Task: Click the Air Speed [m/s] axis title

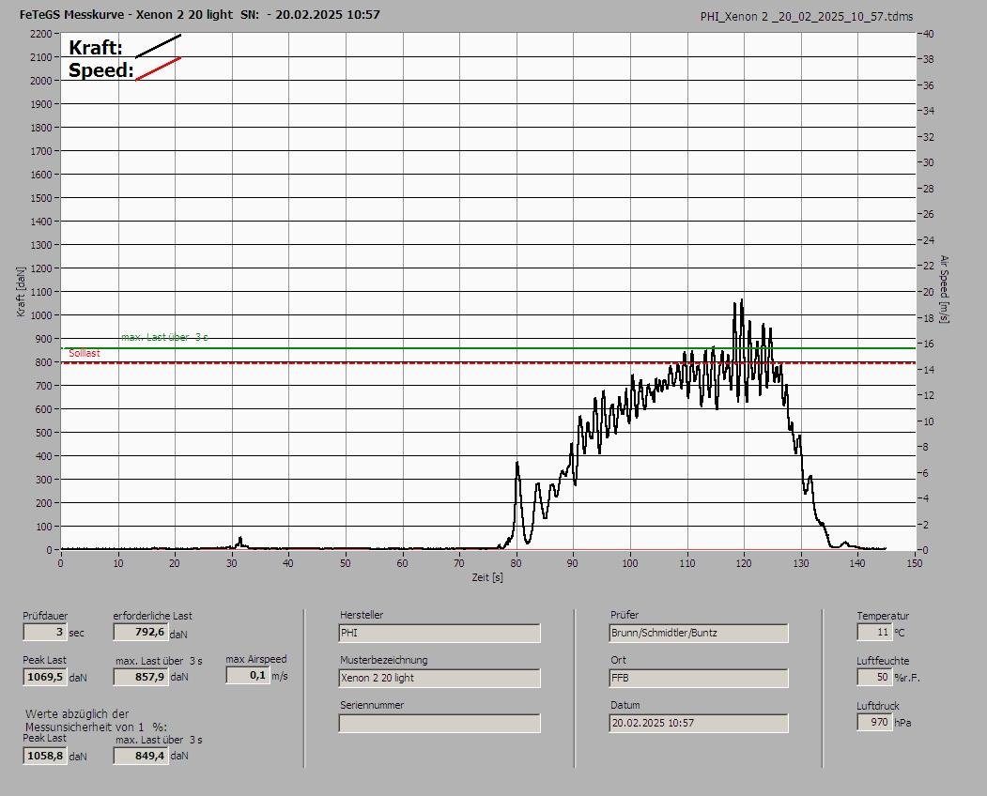Action: pyautogui.click(x=944, y=289)
